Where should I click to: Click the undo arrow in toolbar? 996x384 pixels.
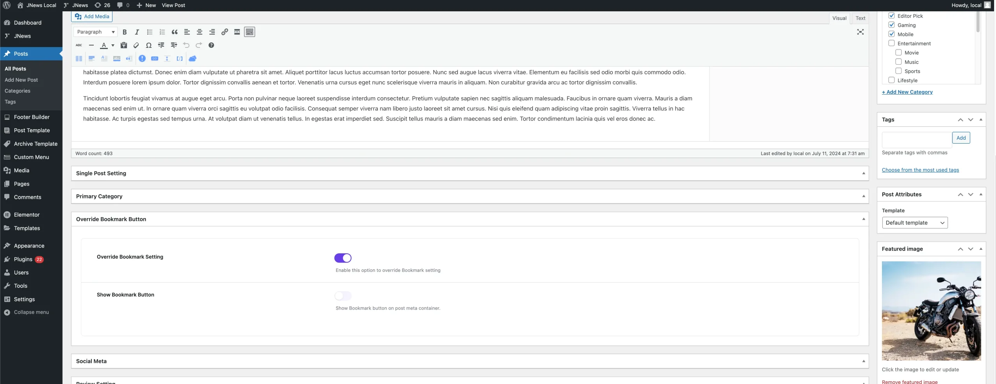click(x=186, y=45)
